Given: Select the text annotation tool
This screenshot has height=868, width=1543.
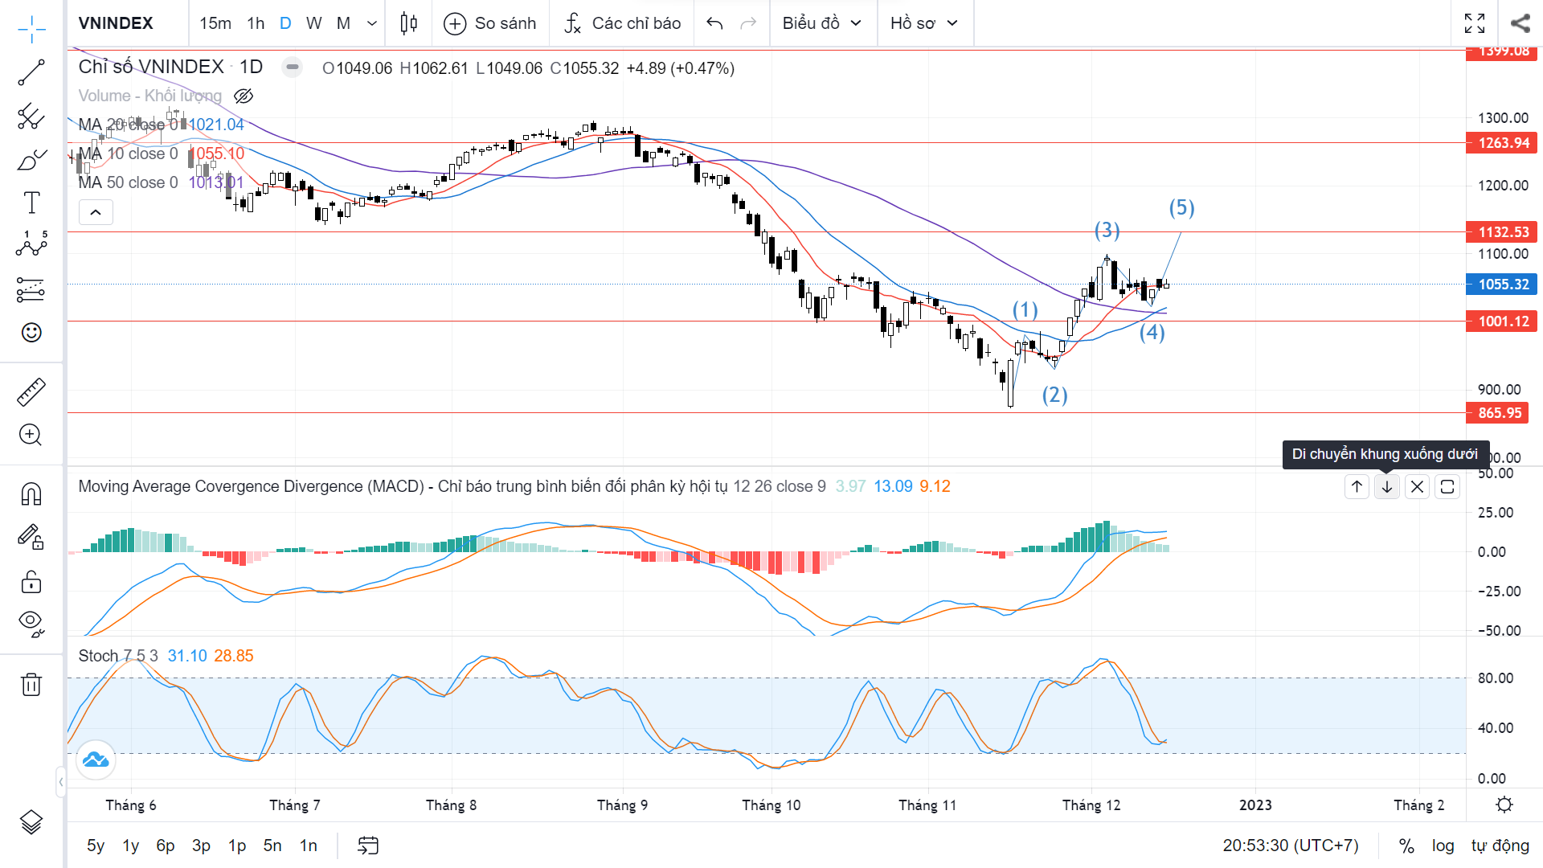Looking at the screenshot, I should (x=31, y=203).
